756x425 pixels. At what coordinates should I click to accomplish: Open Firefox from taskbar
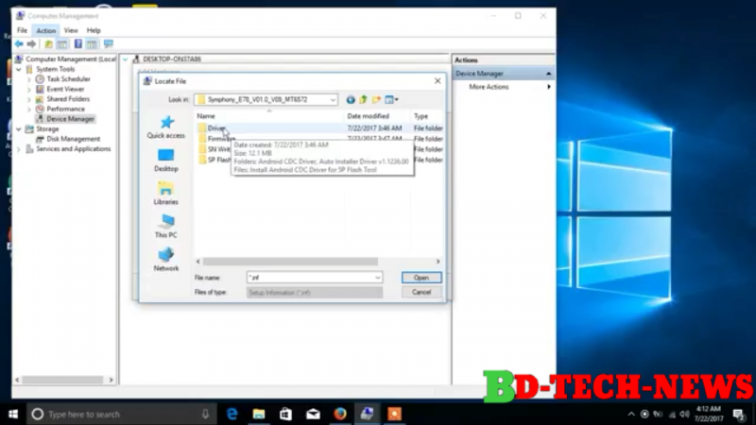(x=340, y=414)
